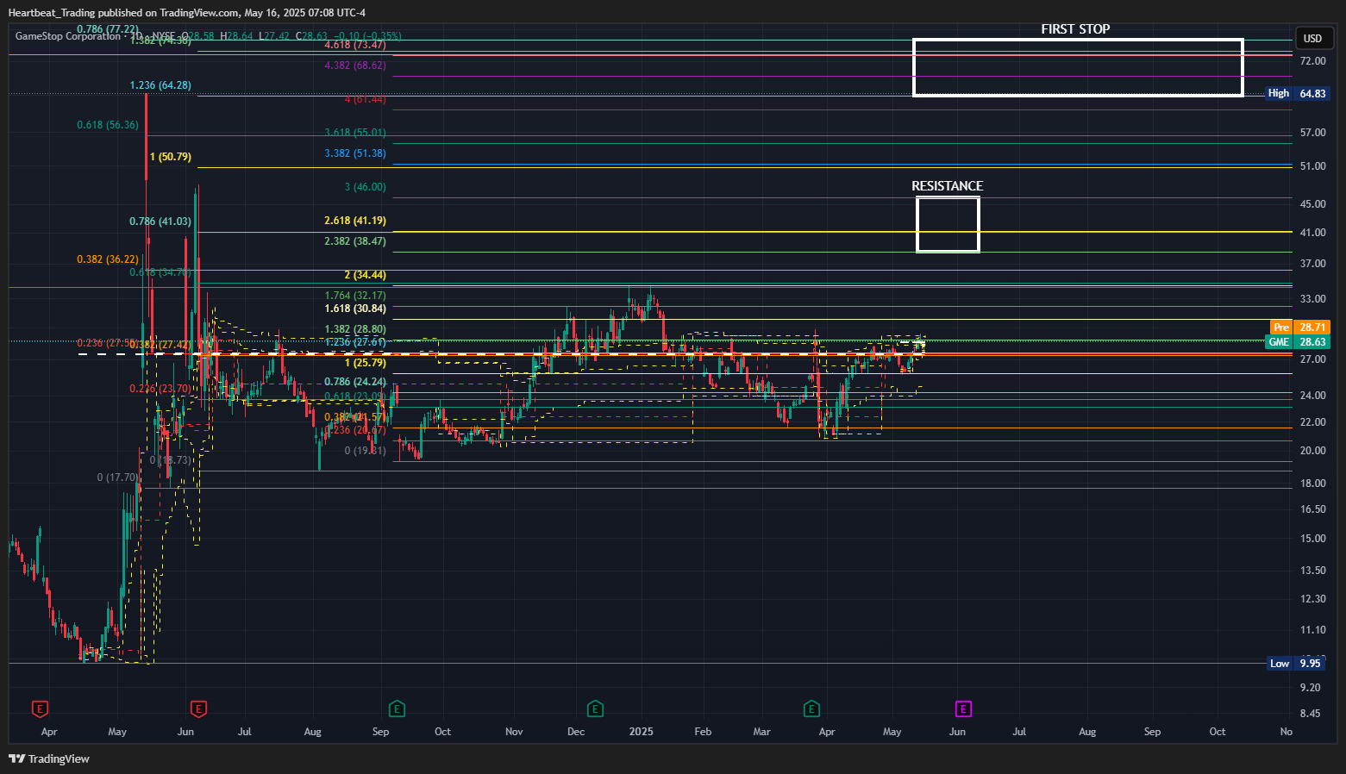Click the GameStop Corporation symbol title
Viewport: 1346px width, 774px height.
[x=68, y=36]
